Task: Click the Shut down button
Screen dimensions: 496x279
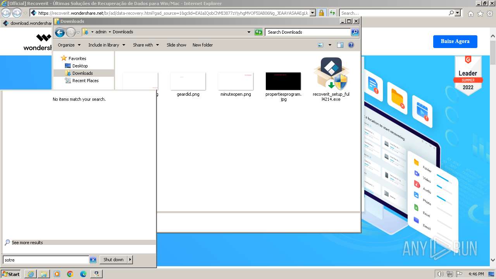Action: (x=114, y=260)
